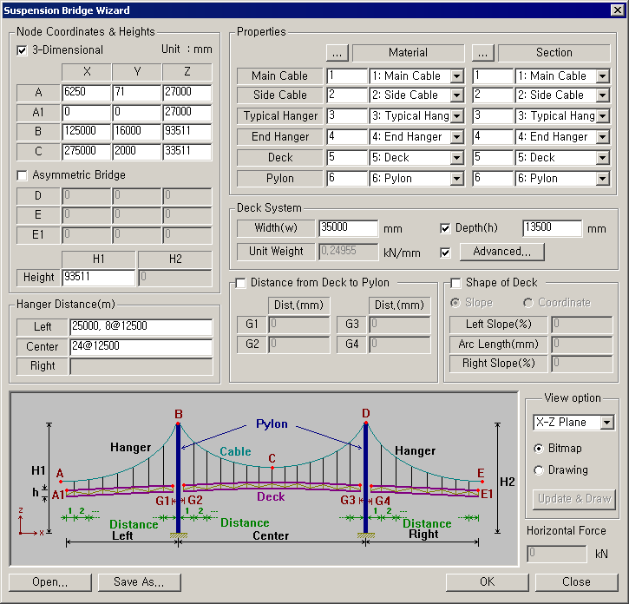The image size is (629, 604).
Task: Click the Save As... button
Action: [140, 582]
